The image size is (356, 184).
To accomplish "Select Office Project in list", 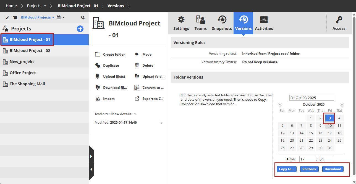I will (44, 73).
